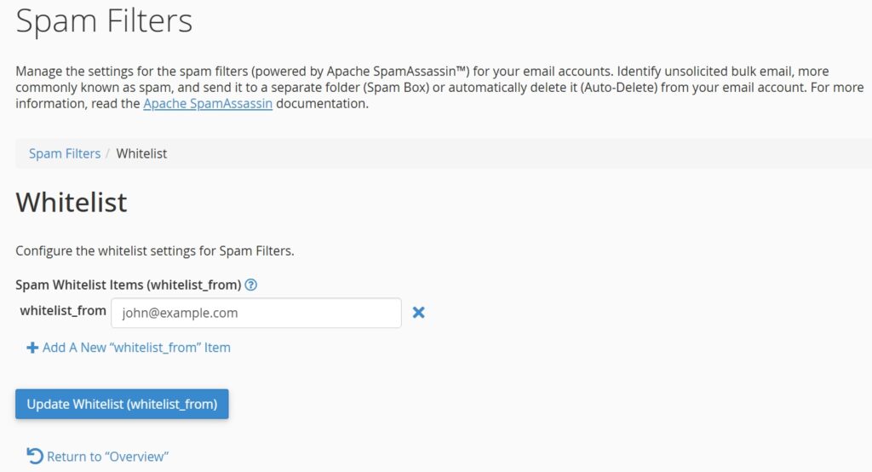This screenshot has height=472, width=872.
Task: Click the Spam Filters page title
Action: tap(104, 21)
